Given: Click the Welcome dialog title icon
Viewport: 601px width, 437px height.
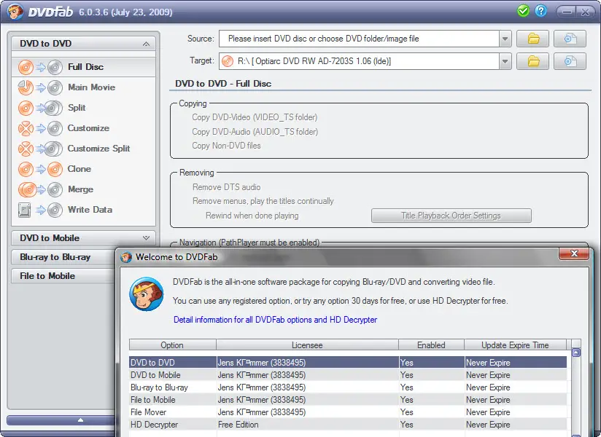Looking at the screenshot, I should (125, 257).
